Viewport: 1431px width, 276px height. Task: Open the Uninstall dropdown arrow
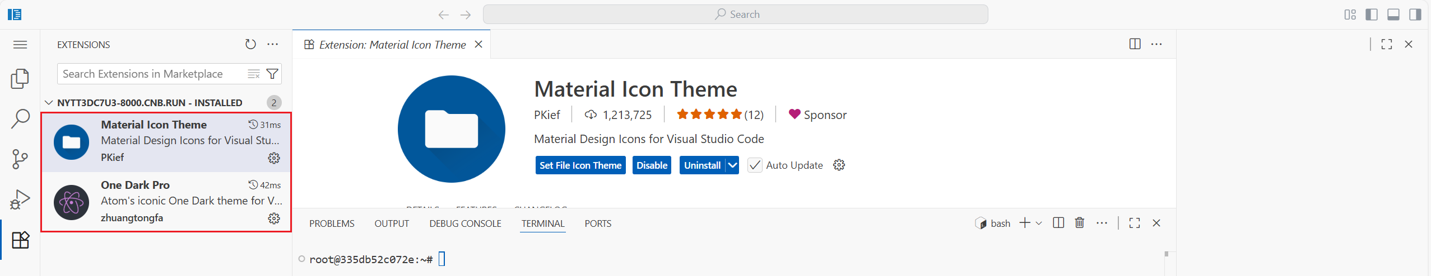pyautogui.click(x=732, y=165)
